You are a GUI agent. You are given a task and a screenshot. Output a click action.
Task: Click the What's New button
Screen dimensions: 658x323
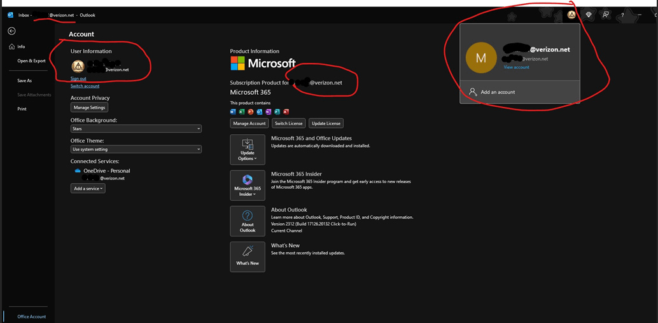pyautogui.click(x=248, y=257)
